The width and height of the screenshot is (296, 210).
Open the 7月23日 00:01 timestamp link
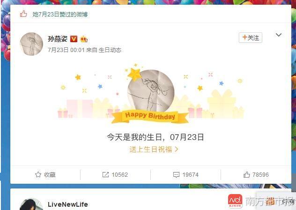click(66, 50)
